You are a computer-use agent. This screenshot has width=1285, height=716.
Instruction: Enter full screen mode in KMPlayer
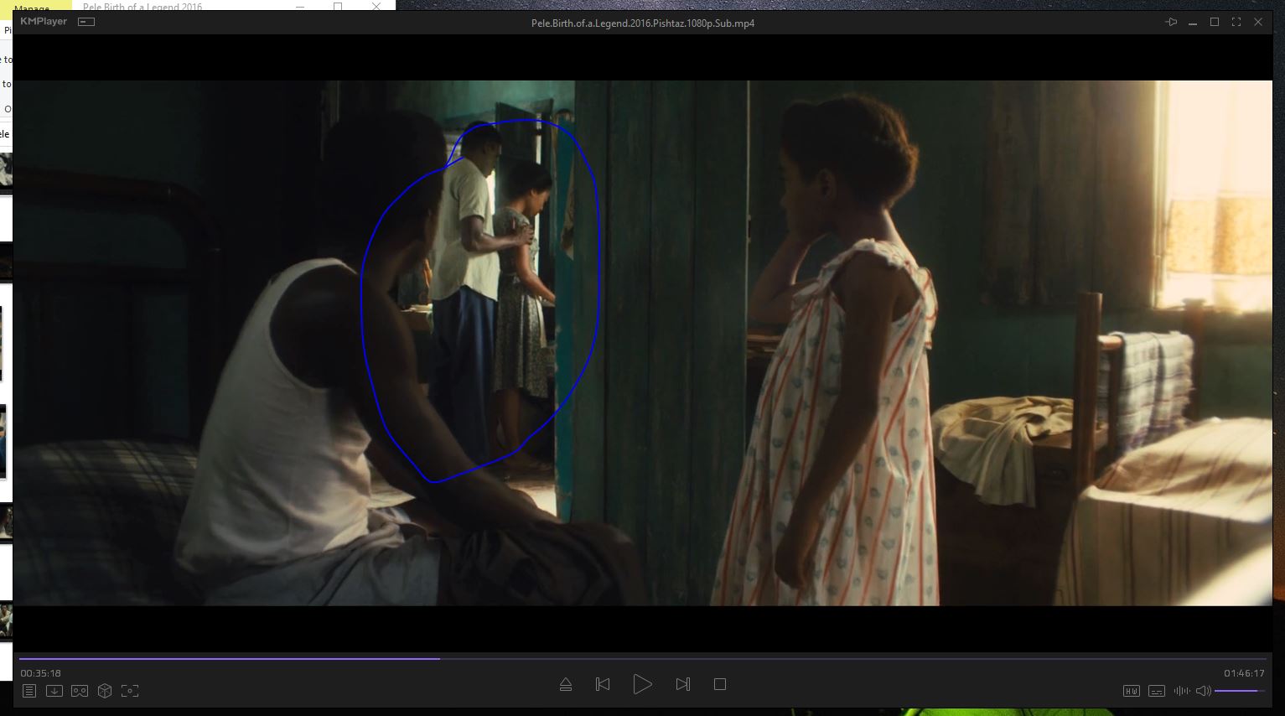(x=1236, y=23)
